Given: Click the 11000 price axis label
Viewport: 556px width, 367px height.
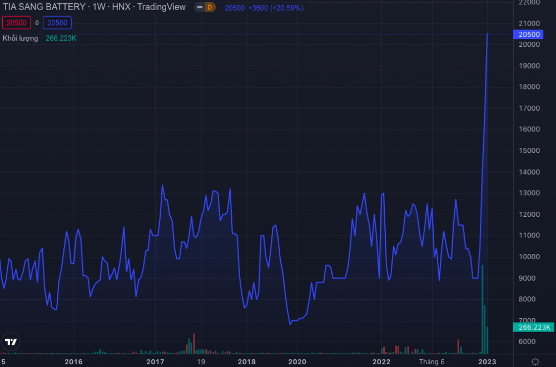Looking at the screenshot, I should coord(529,235).
